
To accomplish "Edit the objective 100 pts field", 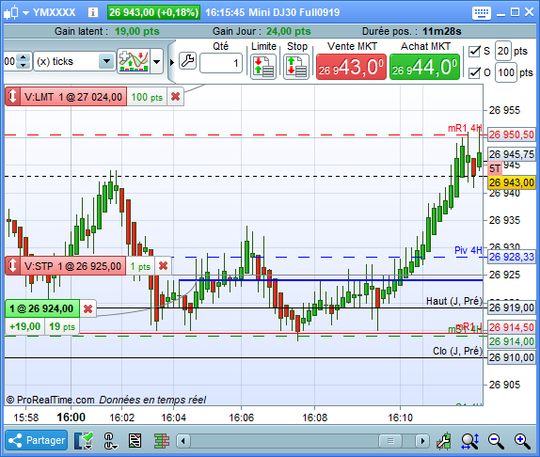I will pyautogui.click(x=506, y=72).
